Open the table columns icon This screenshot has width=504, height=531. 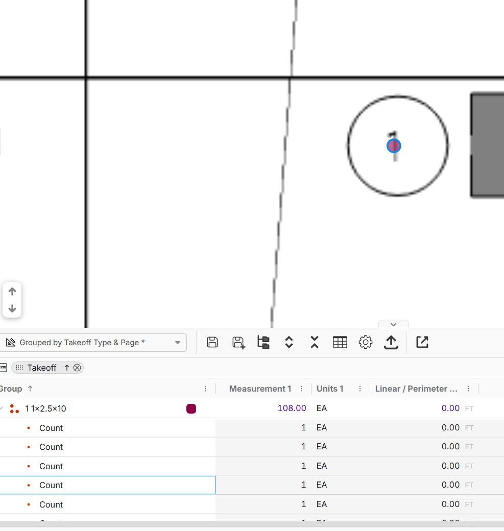[x=340, y=342]
